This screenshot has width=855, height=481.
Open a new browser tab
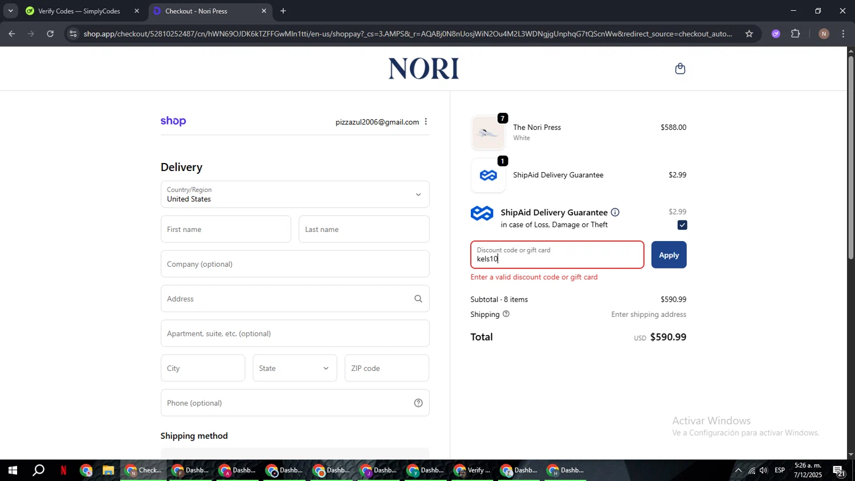(283, 11)
